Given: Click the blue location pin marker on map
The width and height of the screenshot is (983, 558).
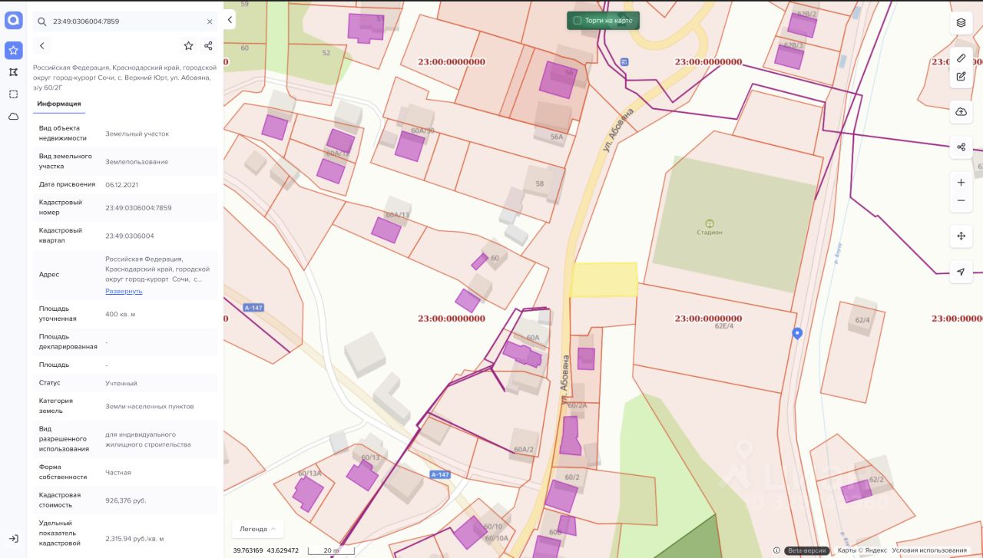Looking at the screenshot, I should point(797,333).
